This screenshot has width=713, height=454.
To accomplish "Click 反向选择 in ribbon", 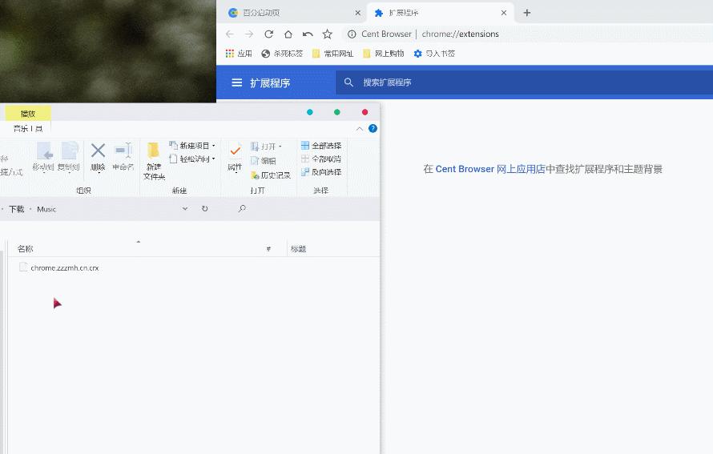I will click(321, 172).
